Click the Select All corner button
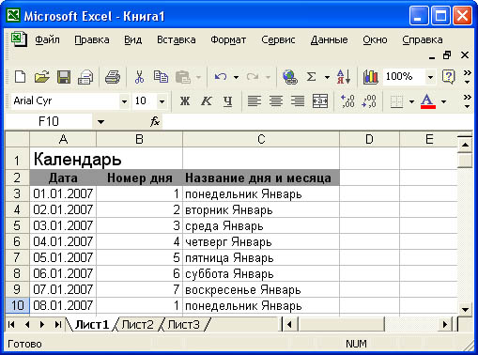This screenshot has height=355, width=478. [x=18, y=139]
